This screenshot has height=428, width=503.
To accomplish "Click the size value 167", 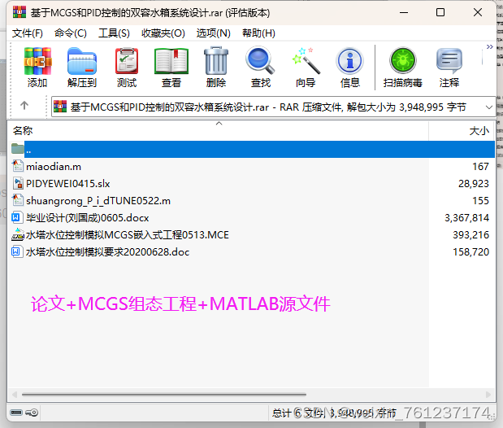I will (480, 167).
